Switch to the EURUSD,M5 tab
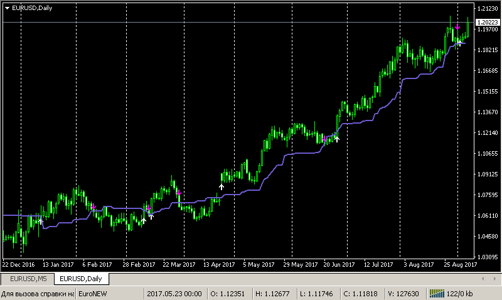The image size is (502, 300). tap(28, 279)
